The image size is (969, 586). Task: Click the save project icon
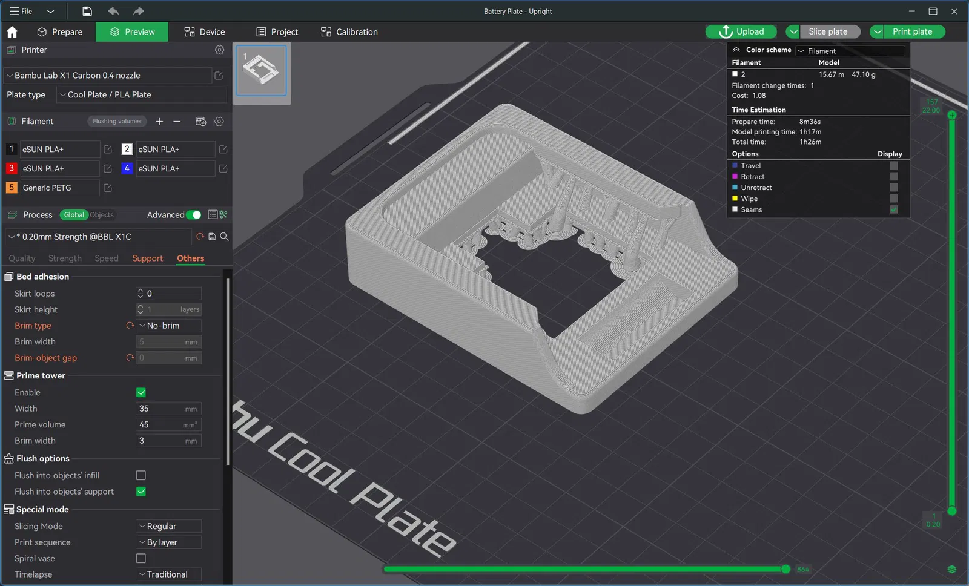tap(87, 11)
